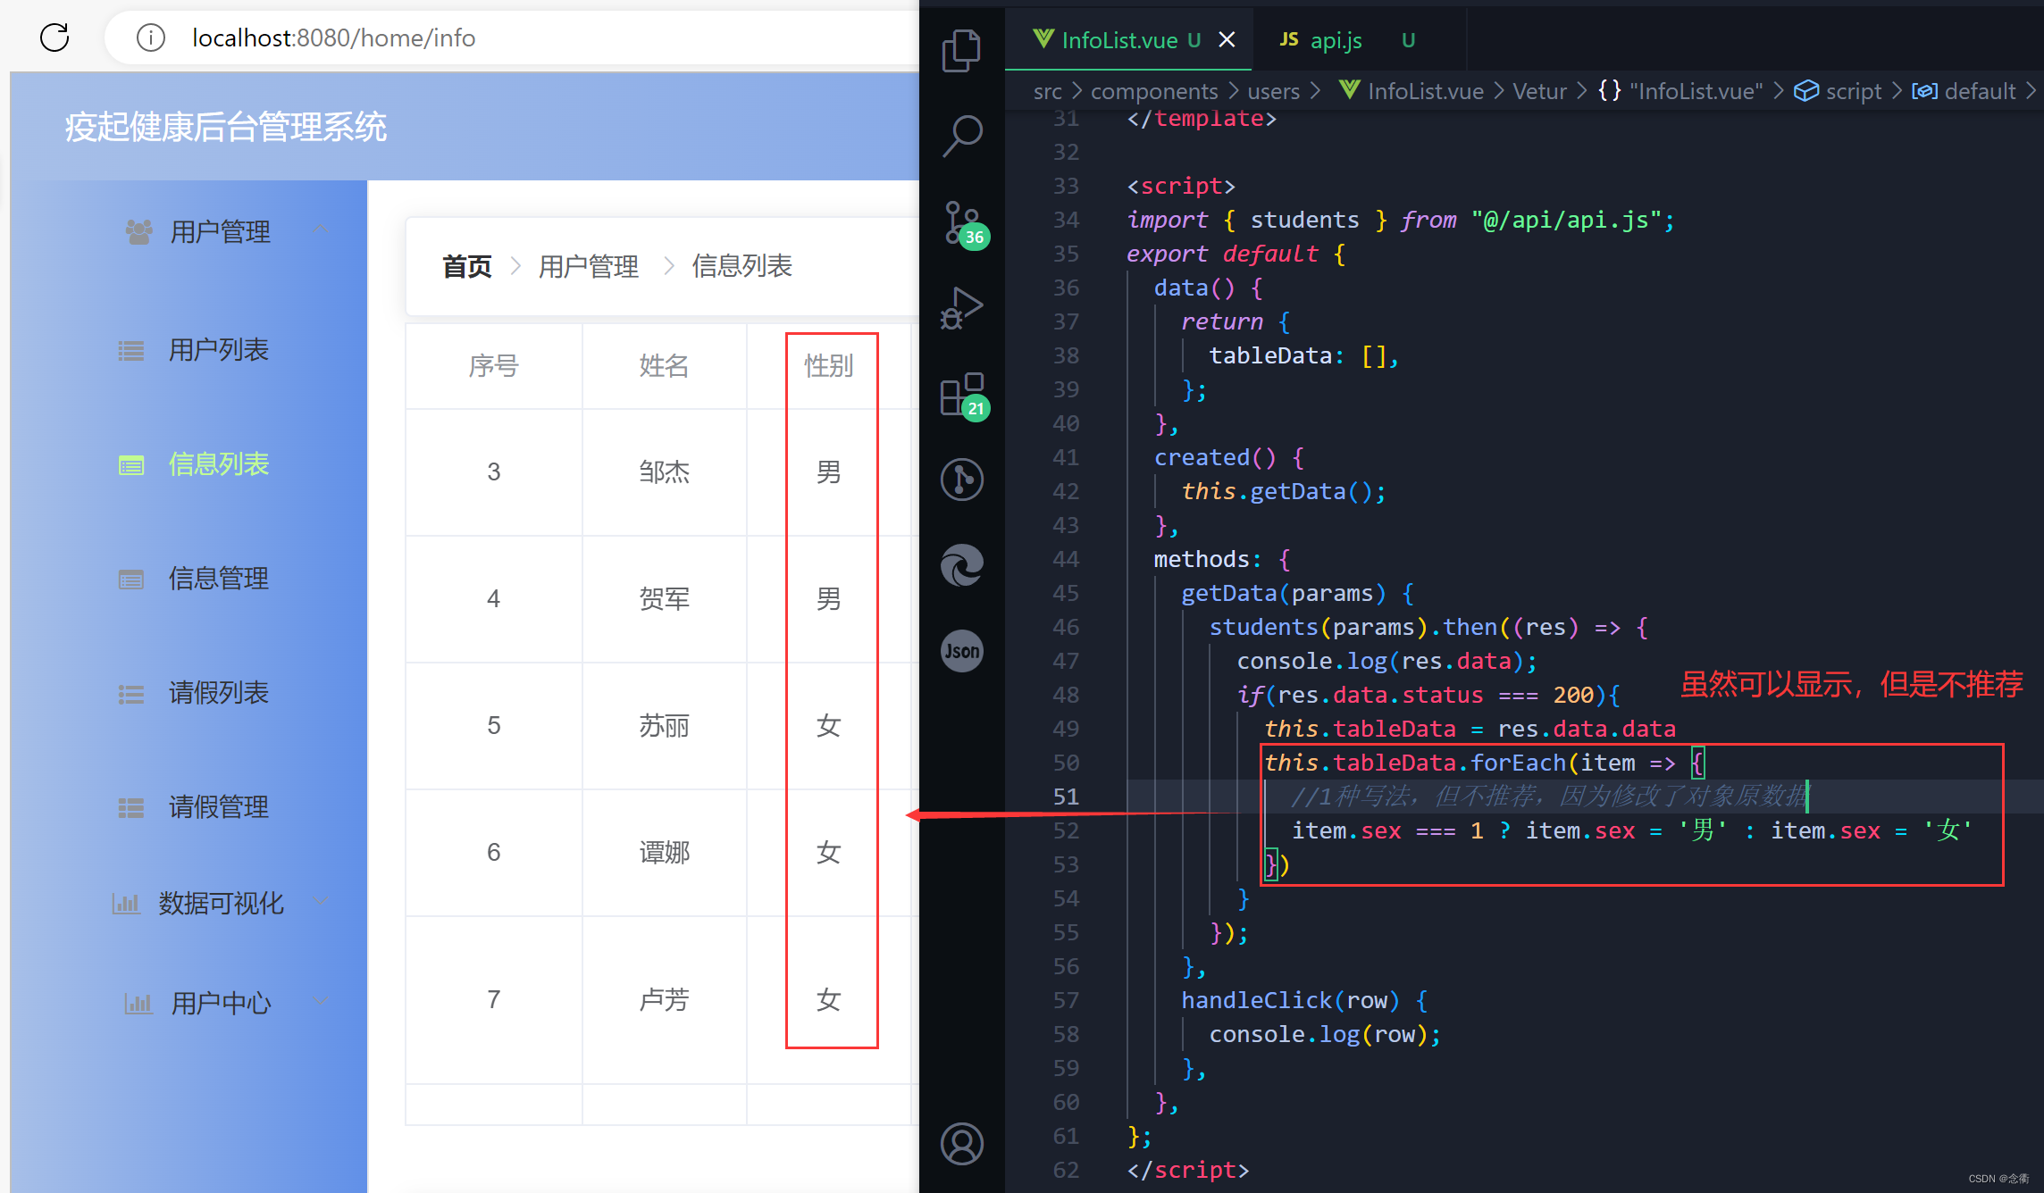This screenshot has width=2044, height=1193.
Task: Click the site info icon in address bar
Action: 150,38
